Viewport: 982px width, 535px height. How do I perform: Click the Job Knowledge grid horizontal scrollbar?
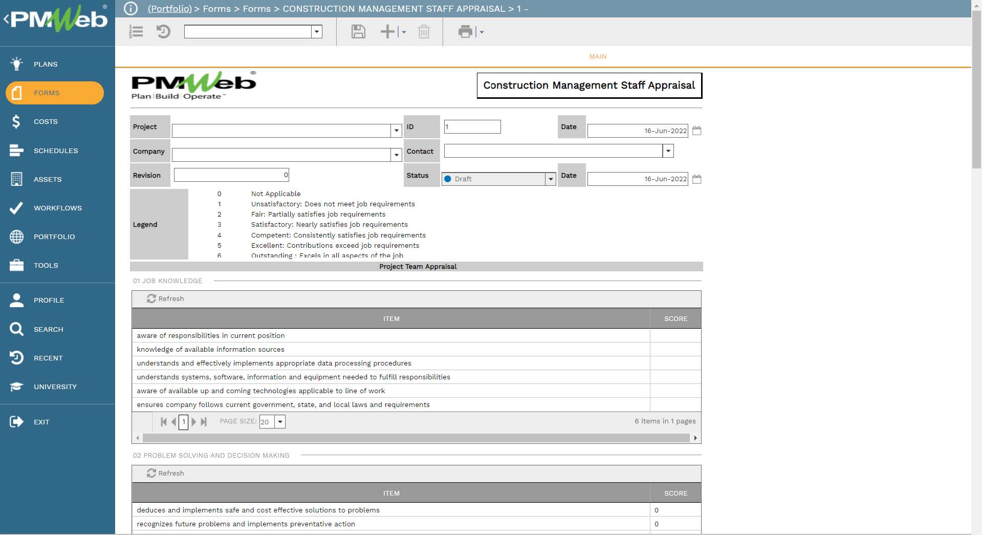point(416,438)
